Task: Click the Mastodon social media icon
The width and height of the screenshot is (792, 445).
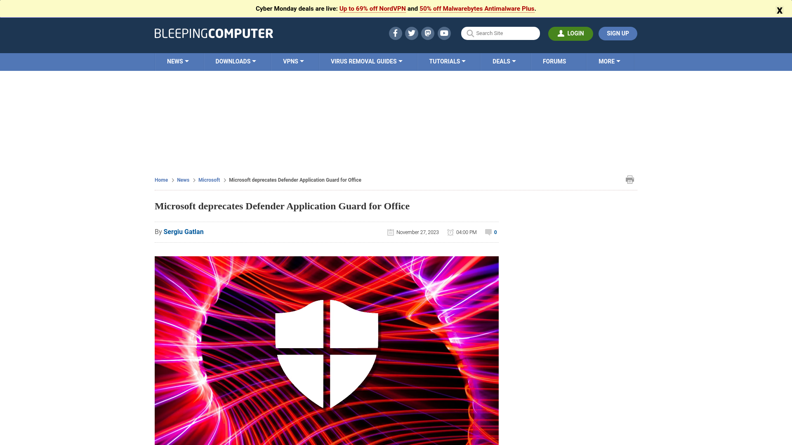Action: [x=428, y=33]
